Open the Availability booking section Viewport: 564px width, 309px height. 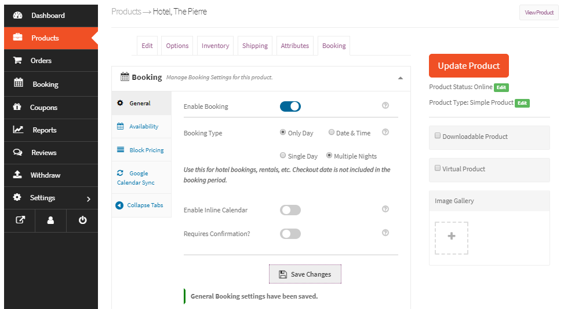pyautogui.click(x=143, y=126)
